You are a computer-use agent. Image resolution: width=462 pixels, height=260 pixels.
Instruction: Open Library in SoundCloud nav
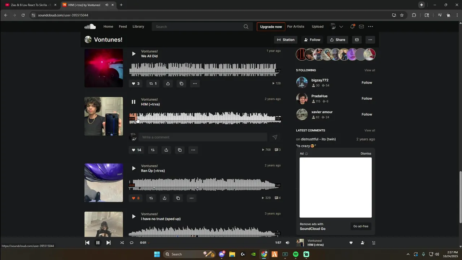pyautogui.click(x=138, y=27)
